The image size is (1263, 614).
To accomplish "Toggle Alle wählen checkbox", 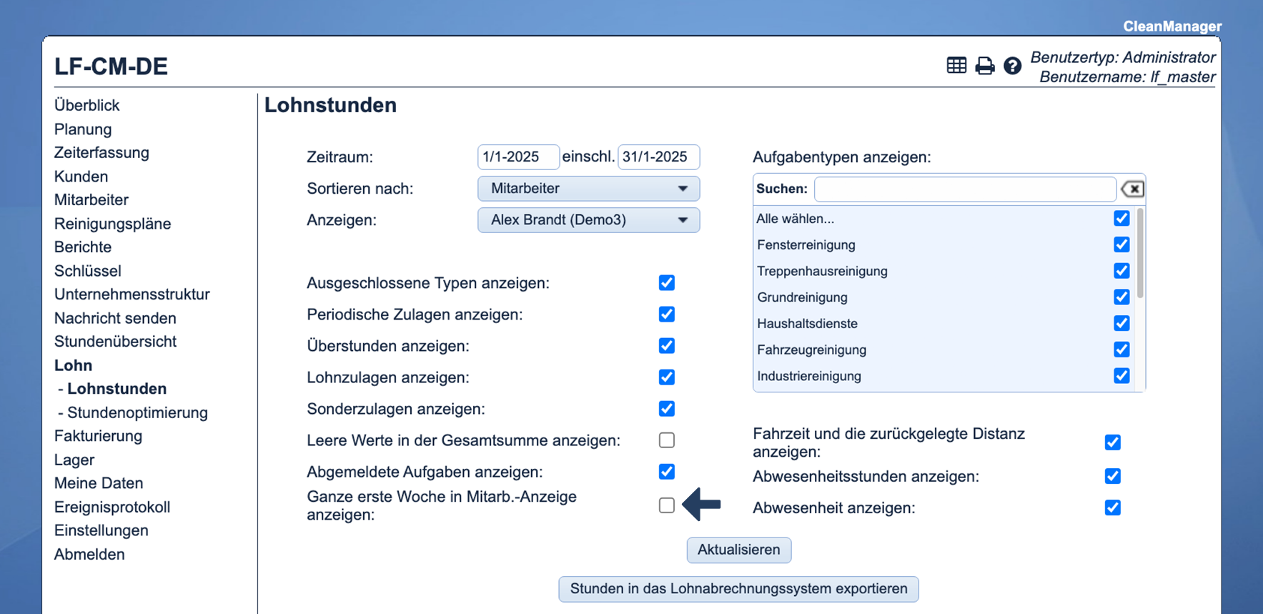I will [1121, 219].
